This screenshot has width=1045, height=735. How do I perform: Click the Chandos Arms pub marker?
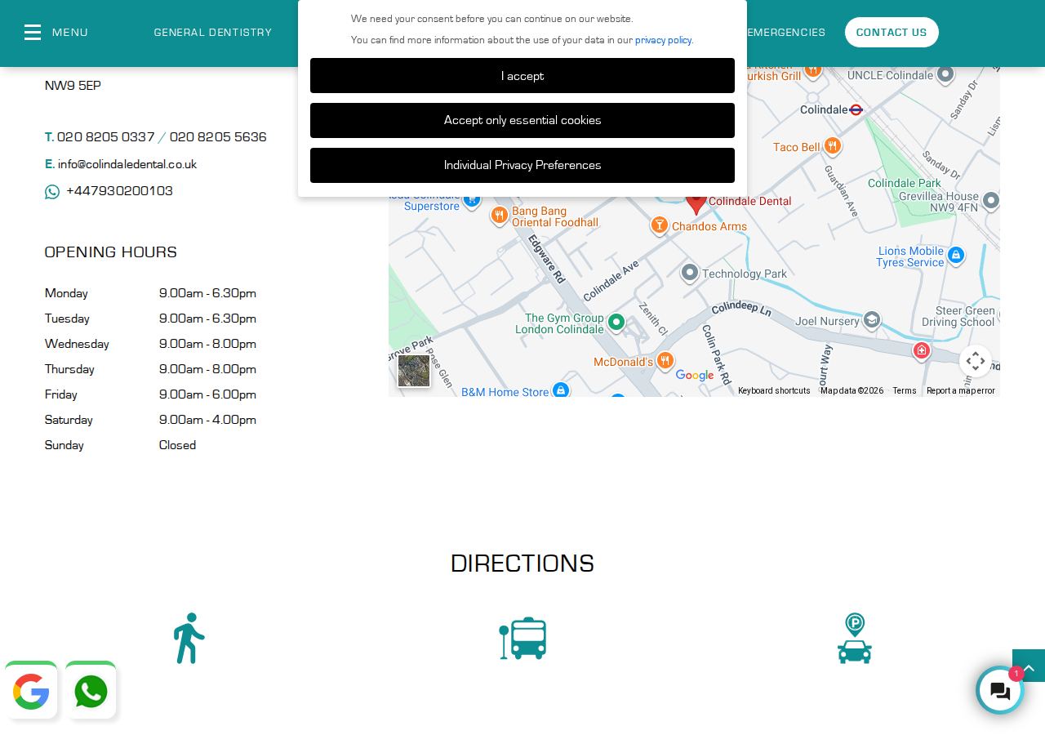pos(660,225)
